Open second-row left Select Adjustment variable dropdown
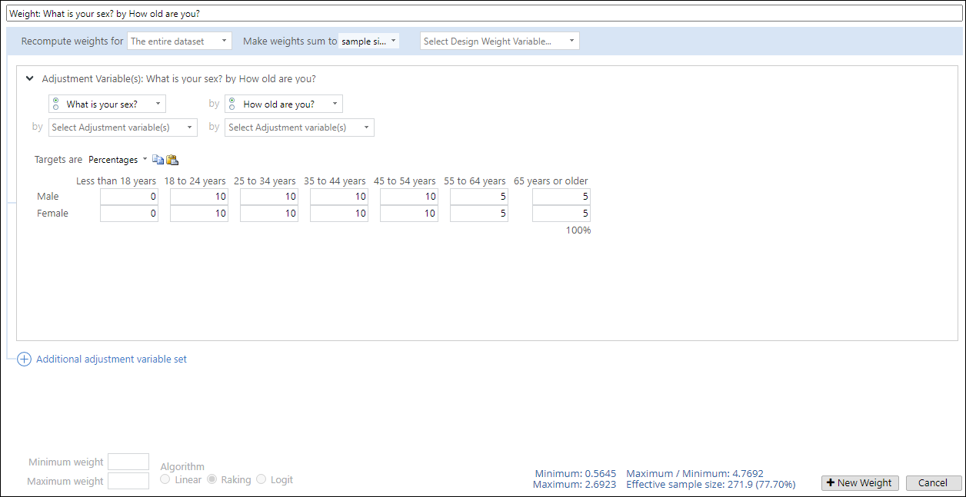This screenshot has width=966, height=497. click(123, 128)
